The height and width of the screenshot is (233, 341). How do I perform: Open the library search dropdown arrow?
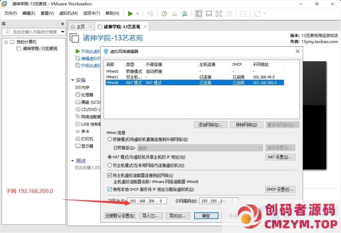coord(62,32)
